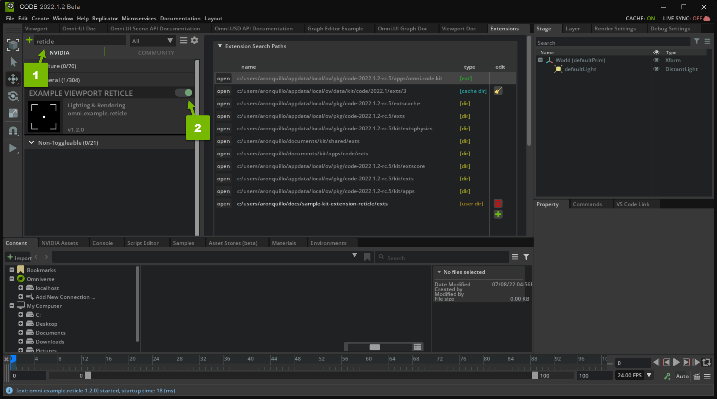
Task: Open the Replicator menu
Action: [105, 18]
